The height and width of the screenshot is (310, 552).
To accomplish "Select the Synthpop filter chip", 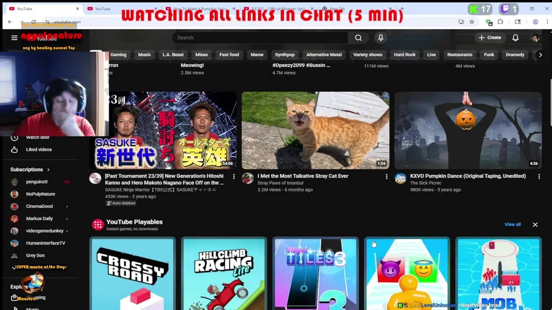I will (x=285, y=55).
